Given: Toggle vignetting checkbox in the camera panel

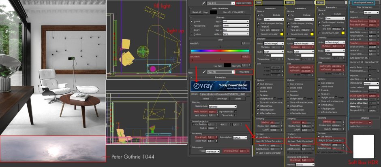Looking at the screenshot, I should click(x=366, y=79).
